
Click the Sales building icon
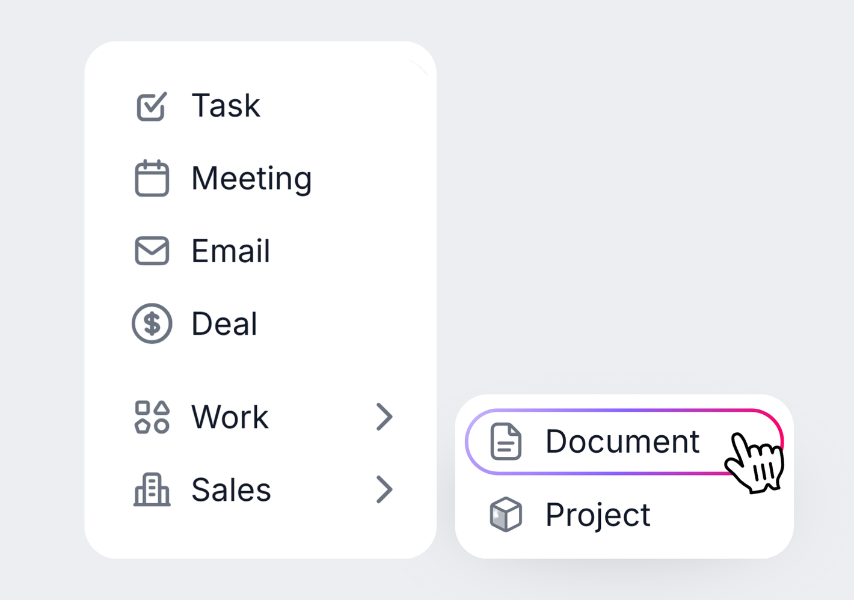[152, 489]
